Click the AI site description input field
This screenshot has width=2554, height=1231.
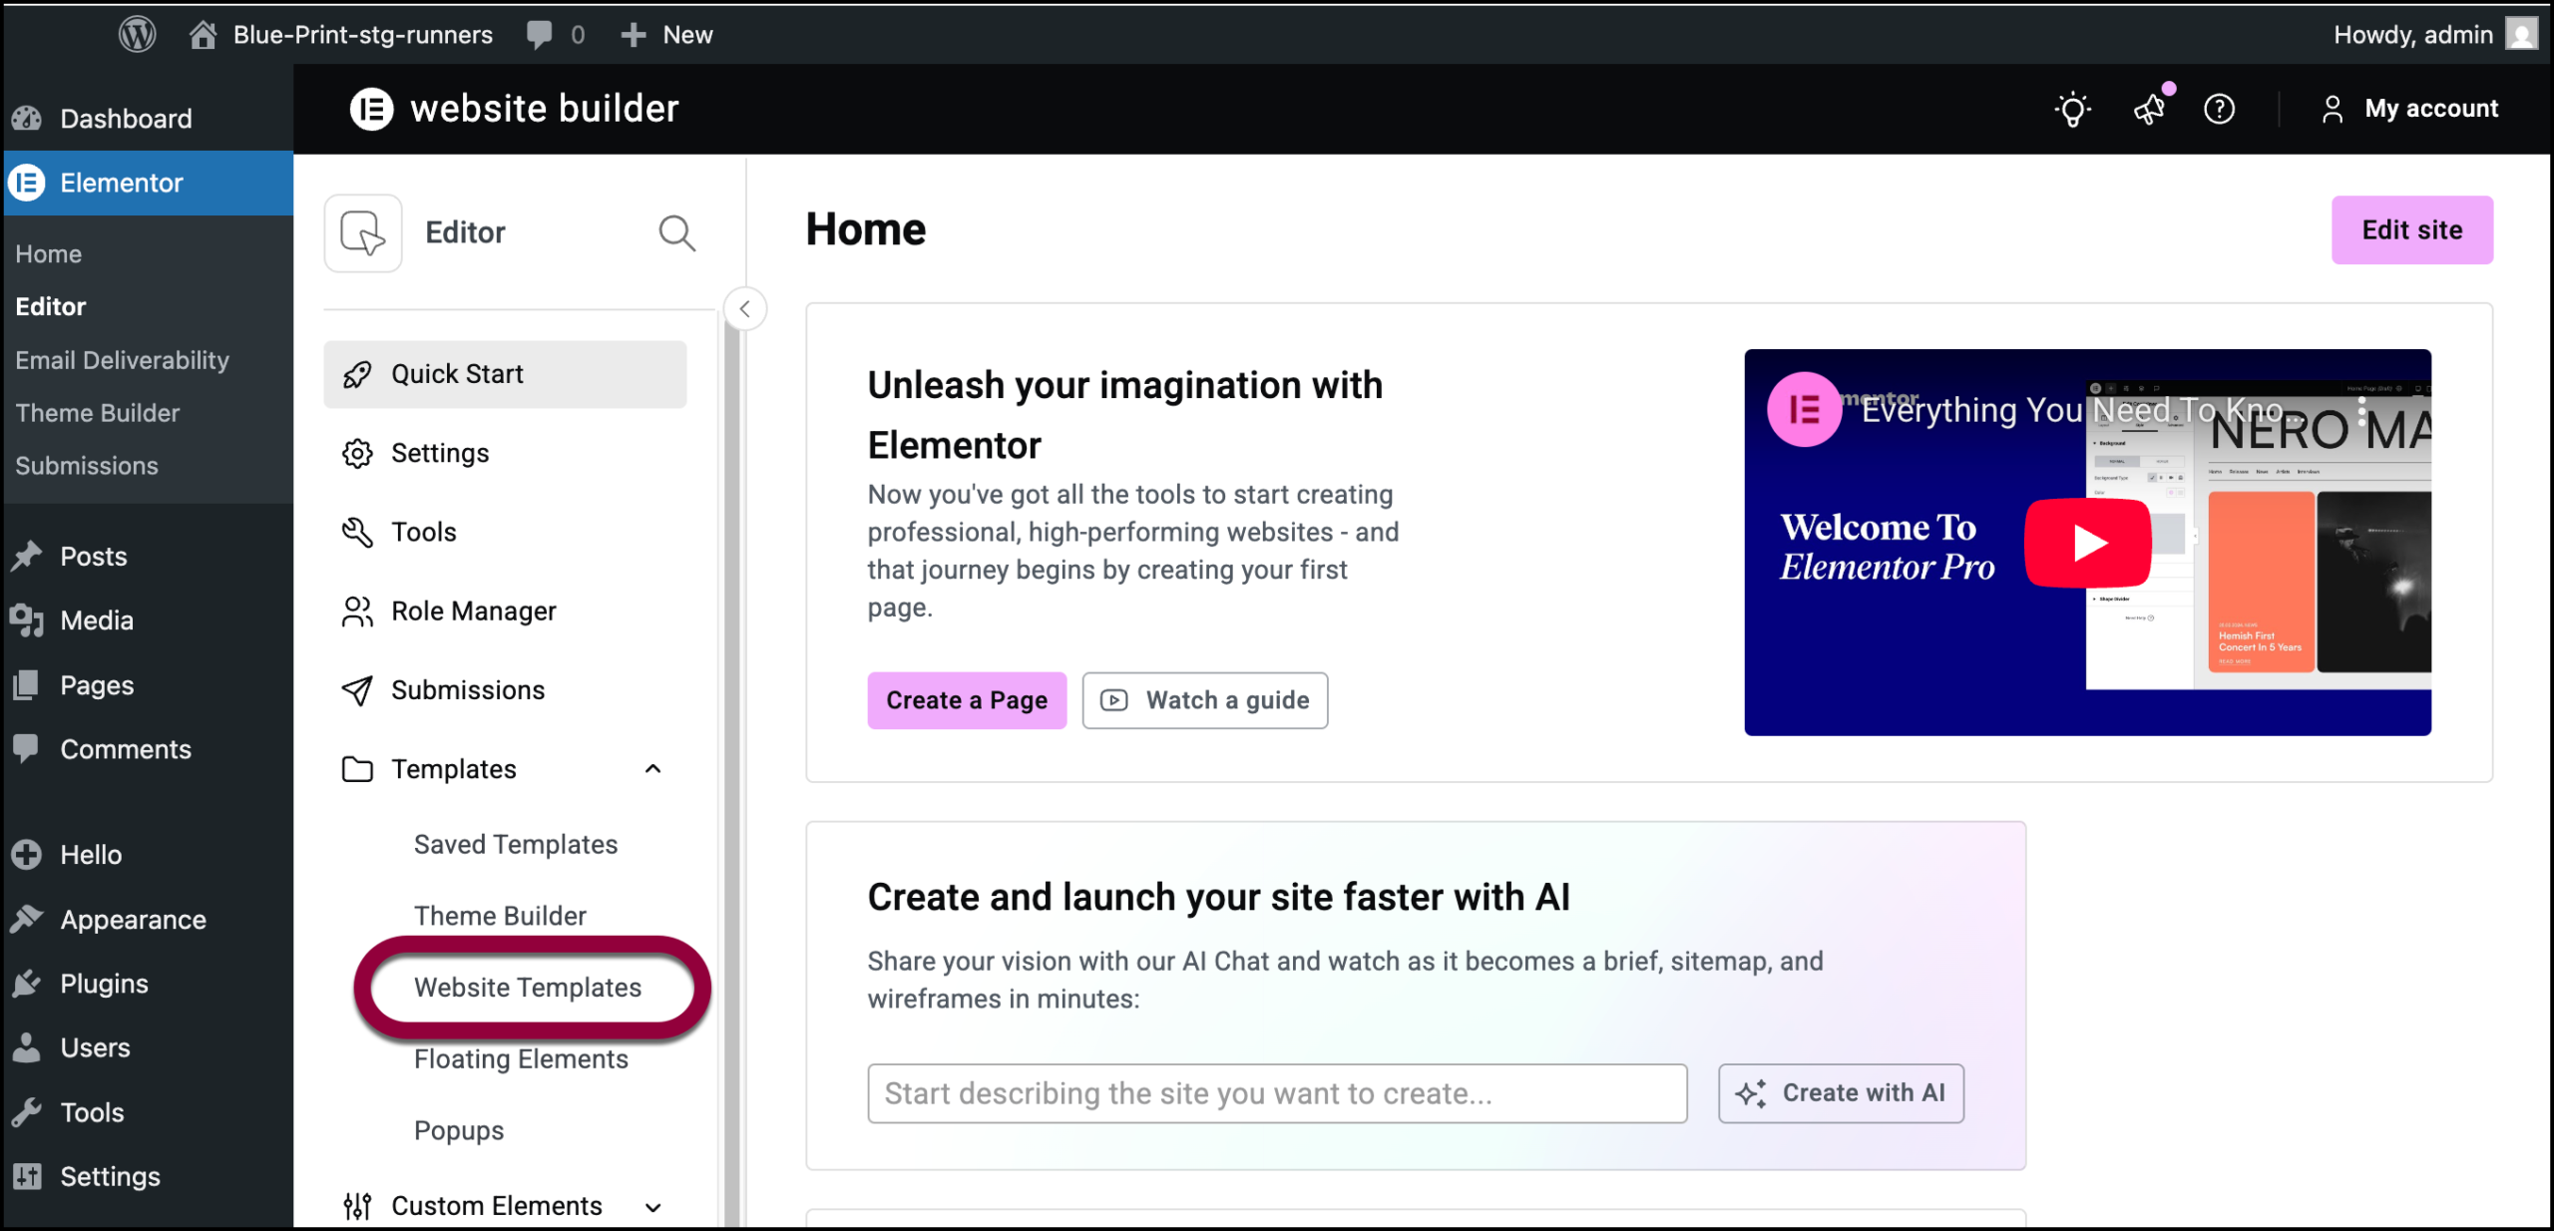click(x=1276, y=1092)
